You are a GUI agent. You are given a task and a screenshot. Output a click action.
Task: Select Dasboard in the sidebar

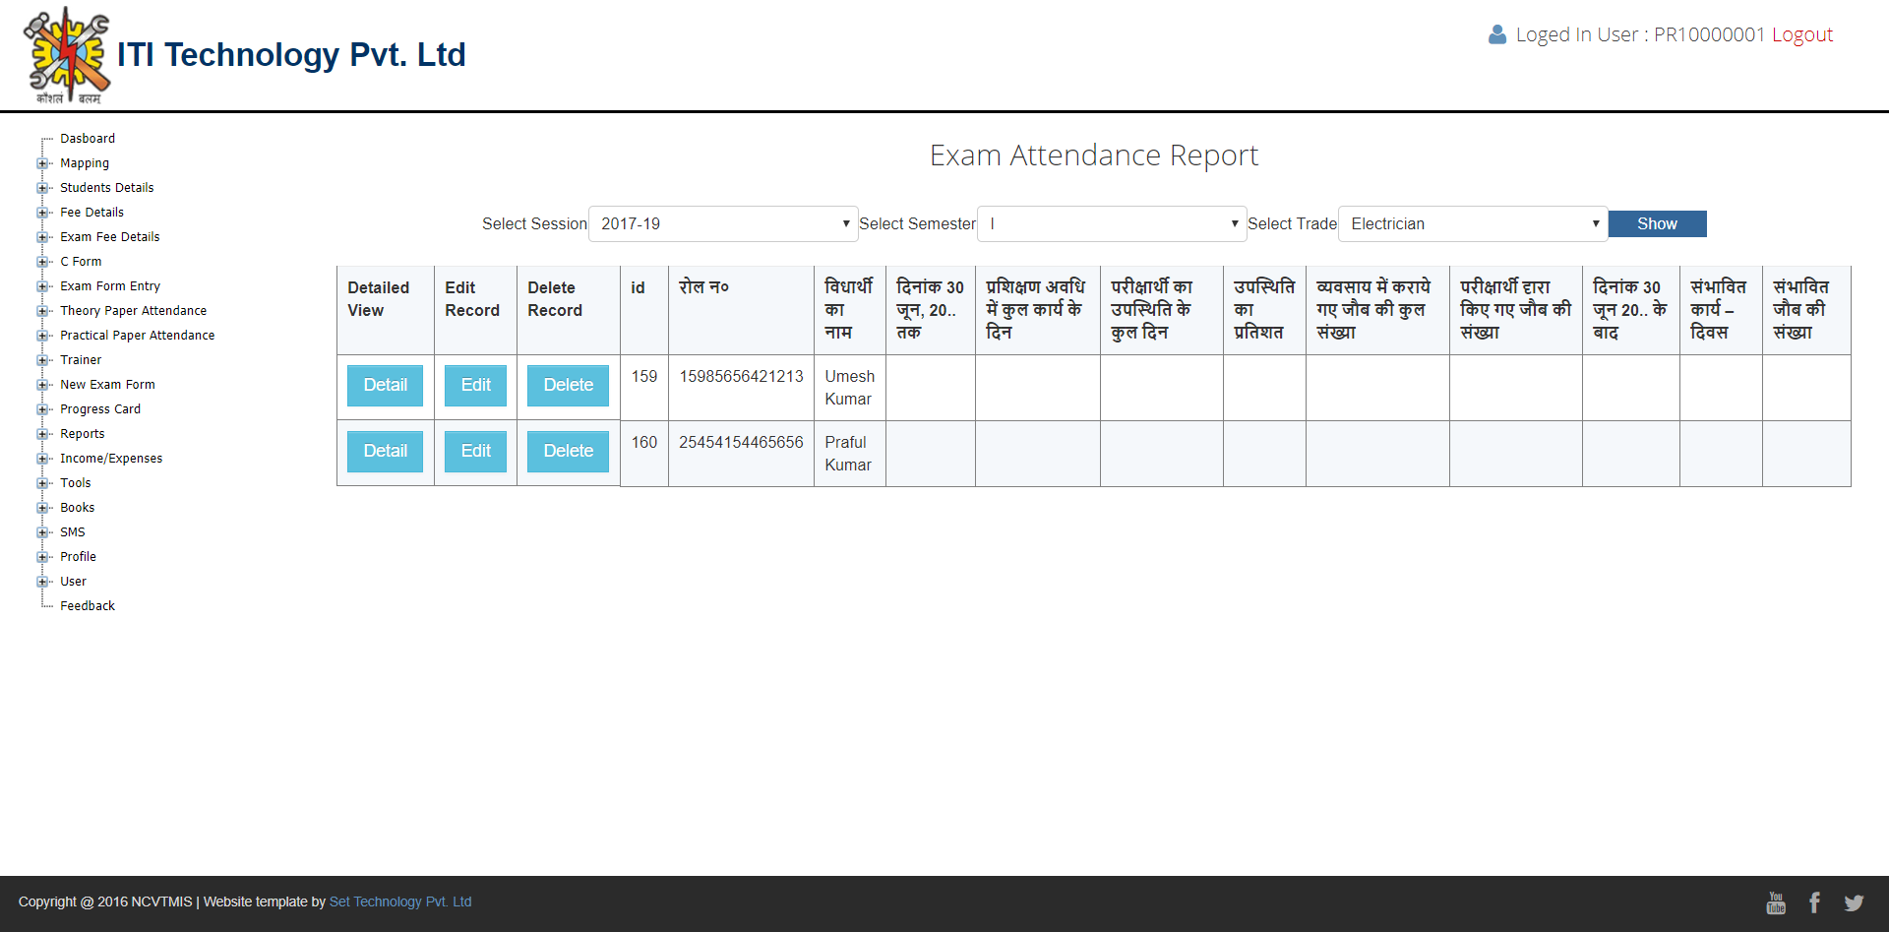[88, 139]
